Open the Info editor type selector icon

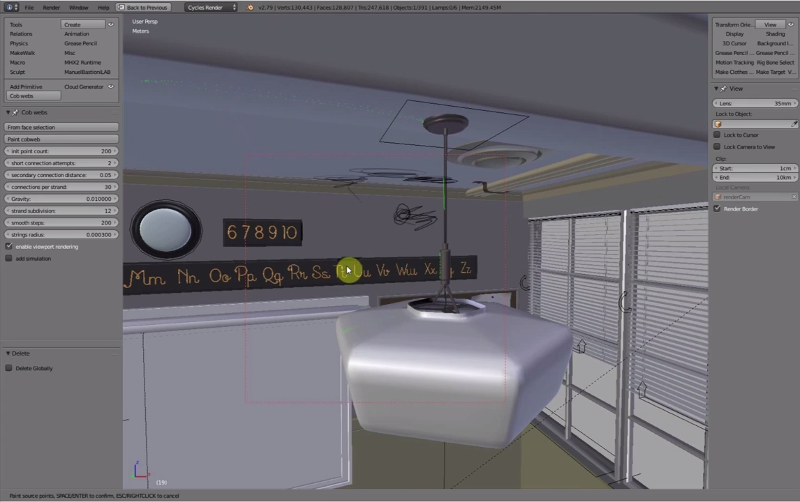(10, 7)
